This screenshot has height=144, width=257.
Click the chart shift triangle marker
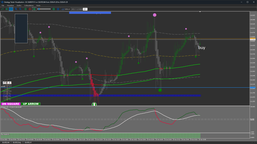(x=200, y=12)
